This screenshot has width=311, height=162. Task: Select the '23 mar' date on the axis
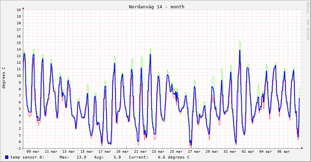158,152
